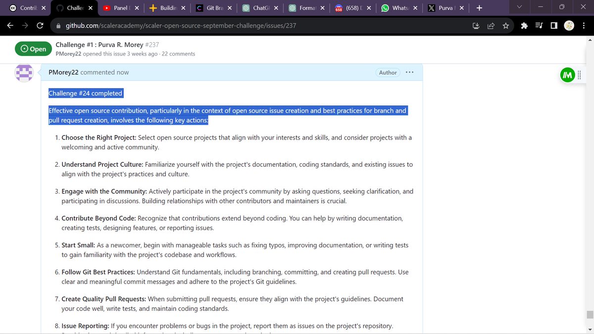Viewport: 594px width, 334px height.
Task: Click the 'Create Quality Pull Requests:' heading
Action: pyautogui.click(x=103, y=299)
